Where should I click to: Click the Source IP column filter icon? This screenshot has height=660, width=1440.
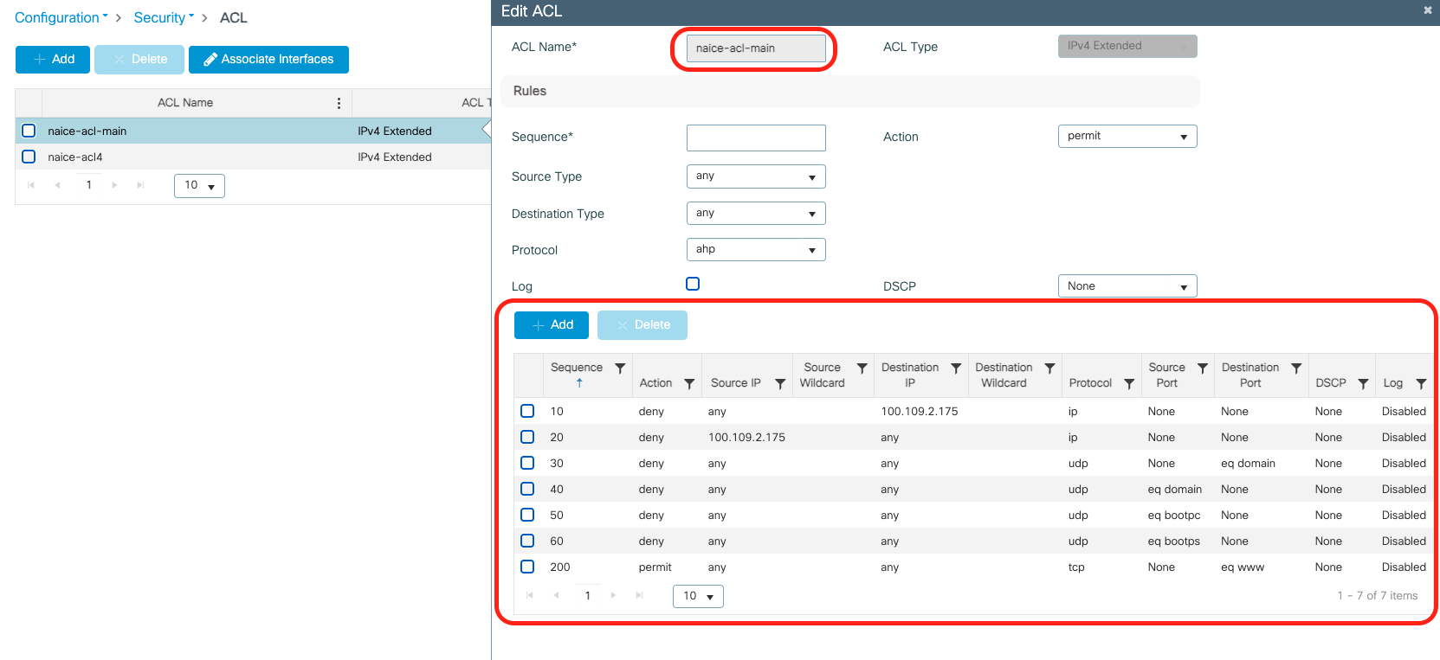780,384
